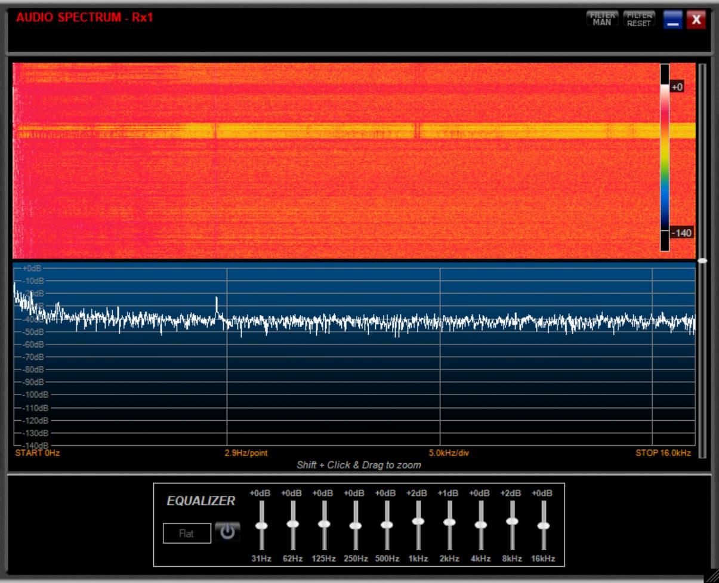Image resolution: width=719 pixels, height=583 pixels.
Task: Grab the 250Hz band slider handle
Action: (x=355, y=526)
